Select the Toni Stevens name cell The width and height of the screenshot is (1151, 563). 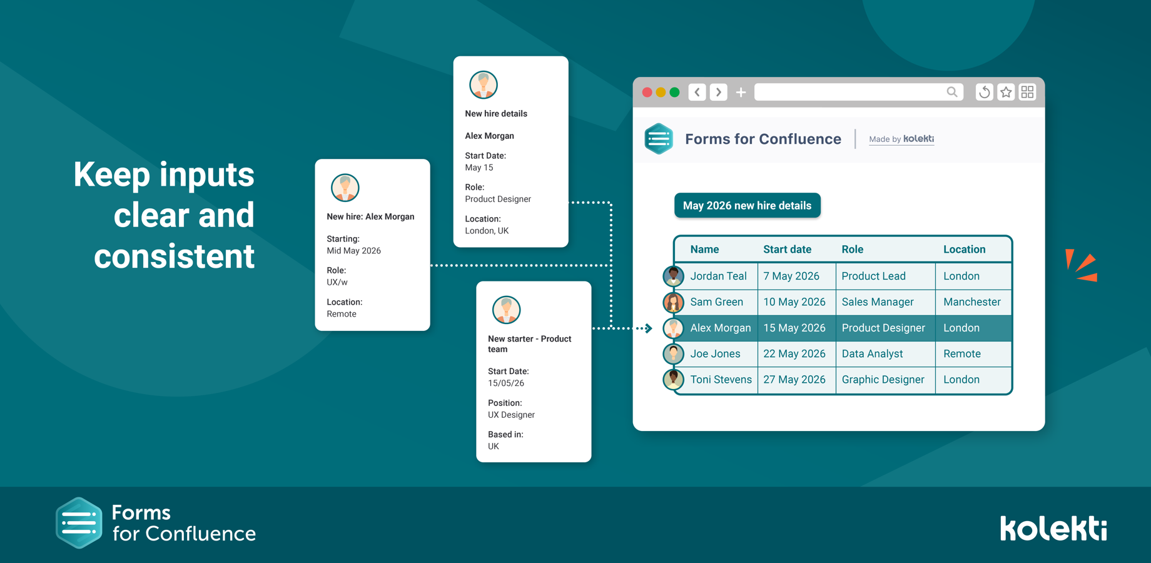pyautogui.click(x=721, y=379)
